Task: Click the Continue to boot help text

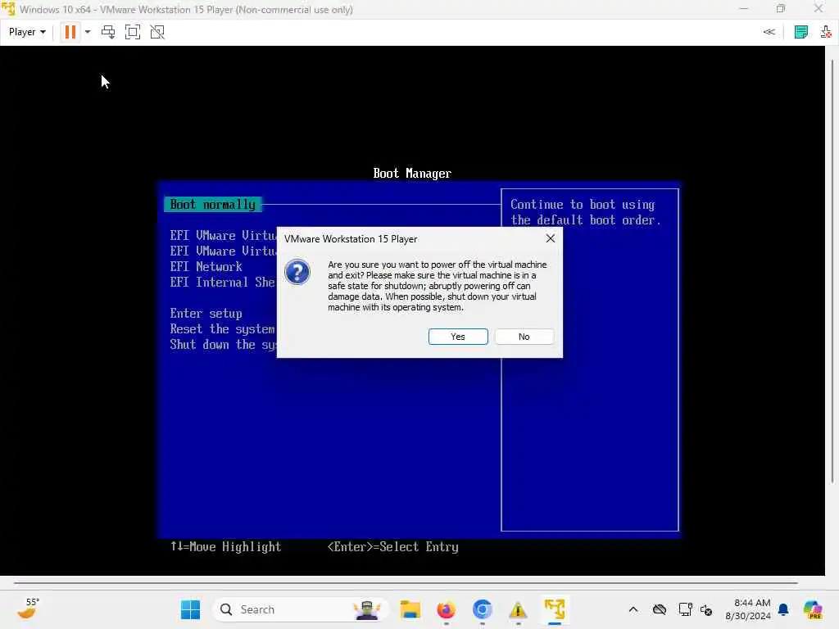Action: pos(585,212)
